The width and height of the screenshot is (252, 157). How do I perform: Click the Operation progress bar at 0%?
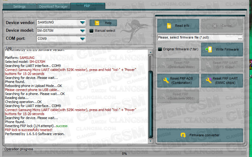click(x=124, y=154)
